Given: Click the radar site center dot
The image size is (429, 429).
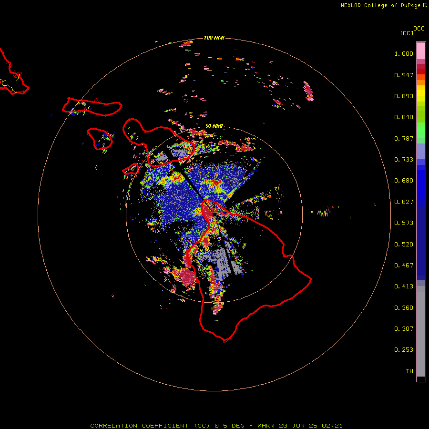Looking at the screenshot, I should click(214, 214).
